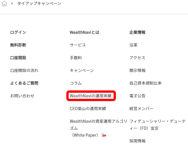Go to お問い合わせ

point(22,96)
